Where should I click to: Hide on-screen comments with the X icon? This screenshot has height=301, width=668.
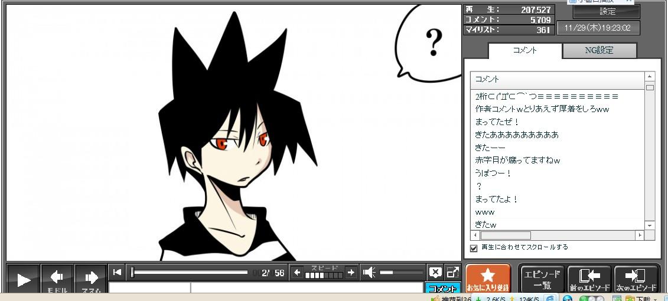pos(435,272)
